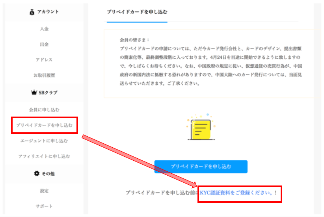Open エージェントに申し込む in the sidebar

[x=44, y=141]
